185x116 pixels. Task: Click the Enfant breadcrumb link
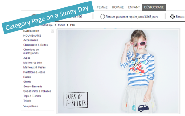[61, 25]
